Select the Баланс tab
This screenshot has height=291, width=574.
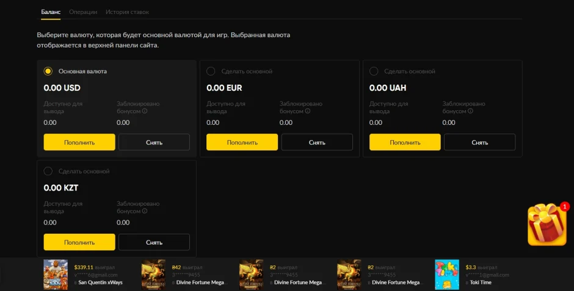[51, 12]
